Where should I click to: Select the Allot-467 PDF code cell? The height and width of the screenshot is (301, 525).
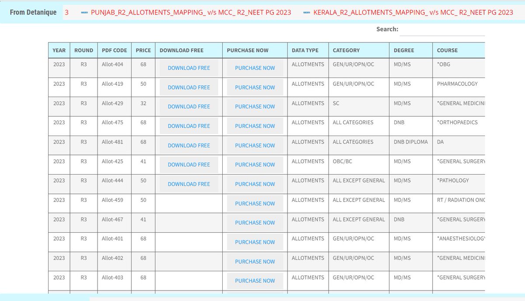tap(114, 223)
